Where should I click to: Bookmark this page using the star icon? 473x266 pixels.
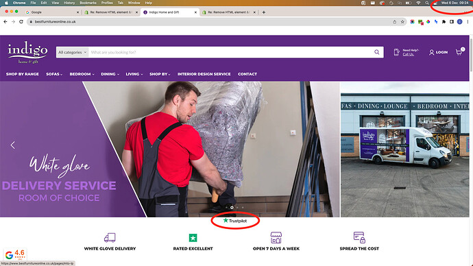402,22
